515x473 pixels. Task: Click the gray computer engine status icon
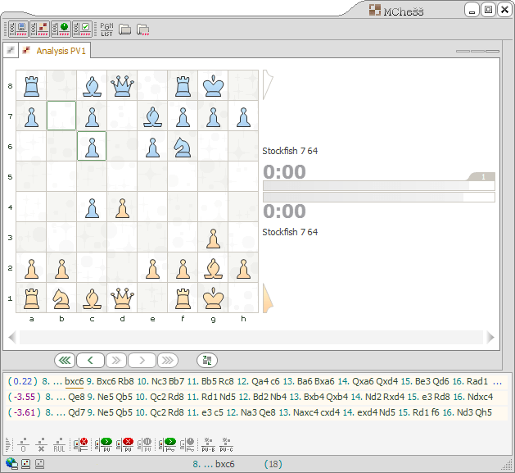tap(40, 464)
